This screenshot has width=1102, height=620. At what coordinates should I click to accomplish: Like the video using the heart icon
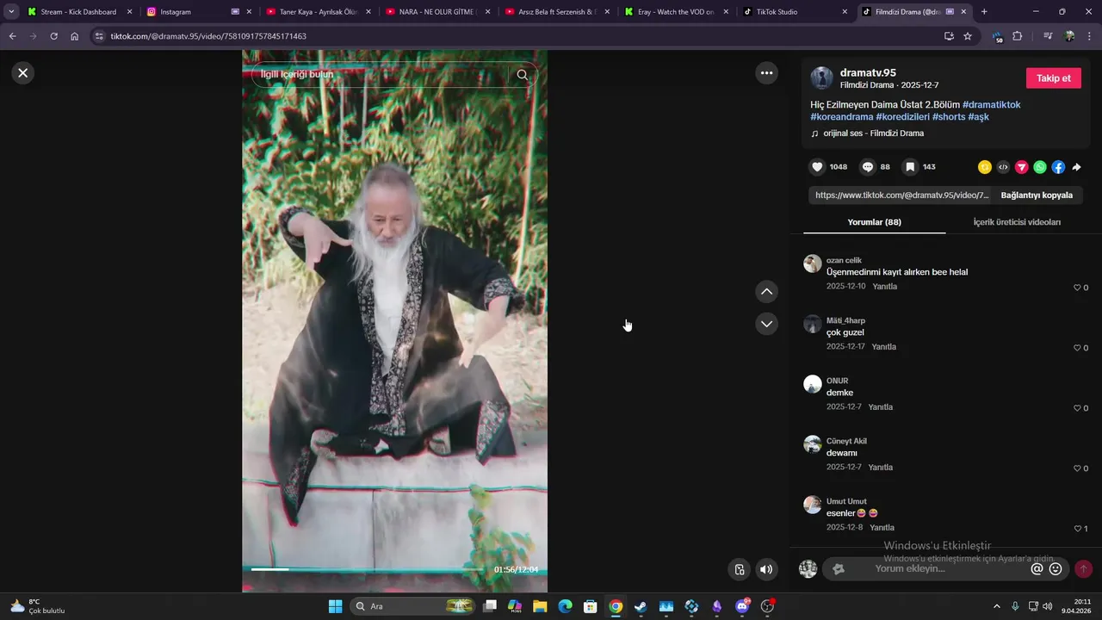tap(817, 167)
